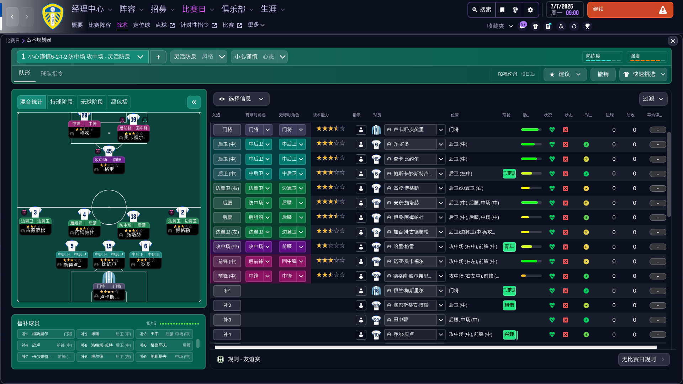Open 定位球 submenu tab
Viewport: 683px width, 384px height.
coord(141,25)
